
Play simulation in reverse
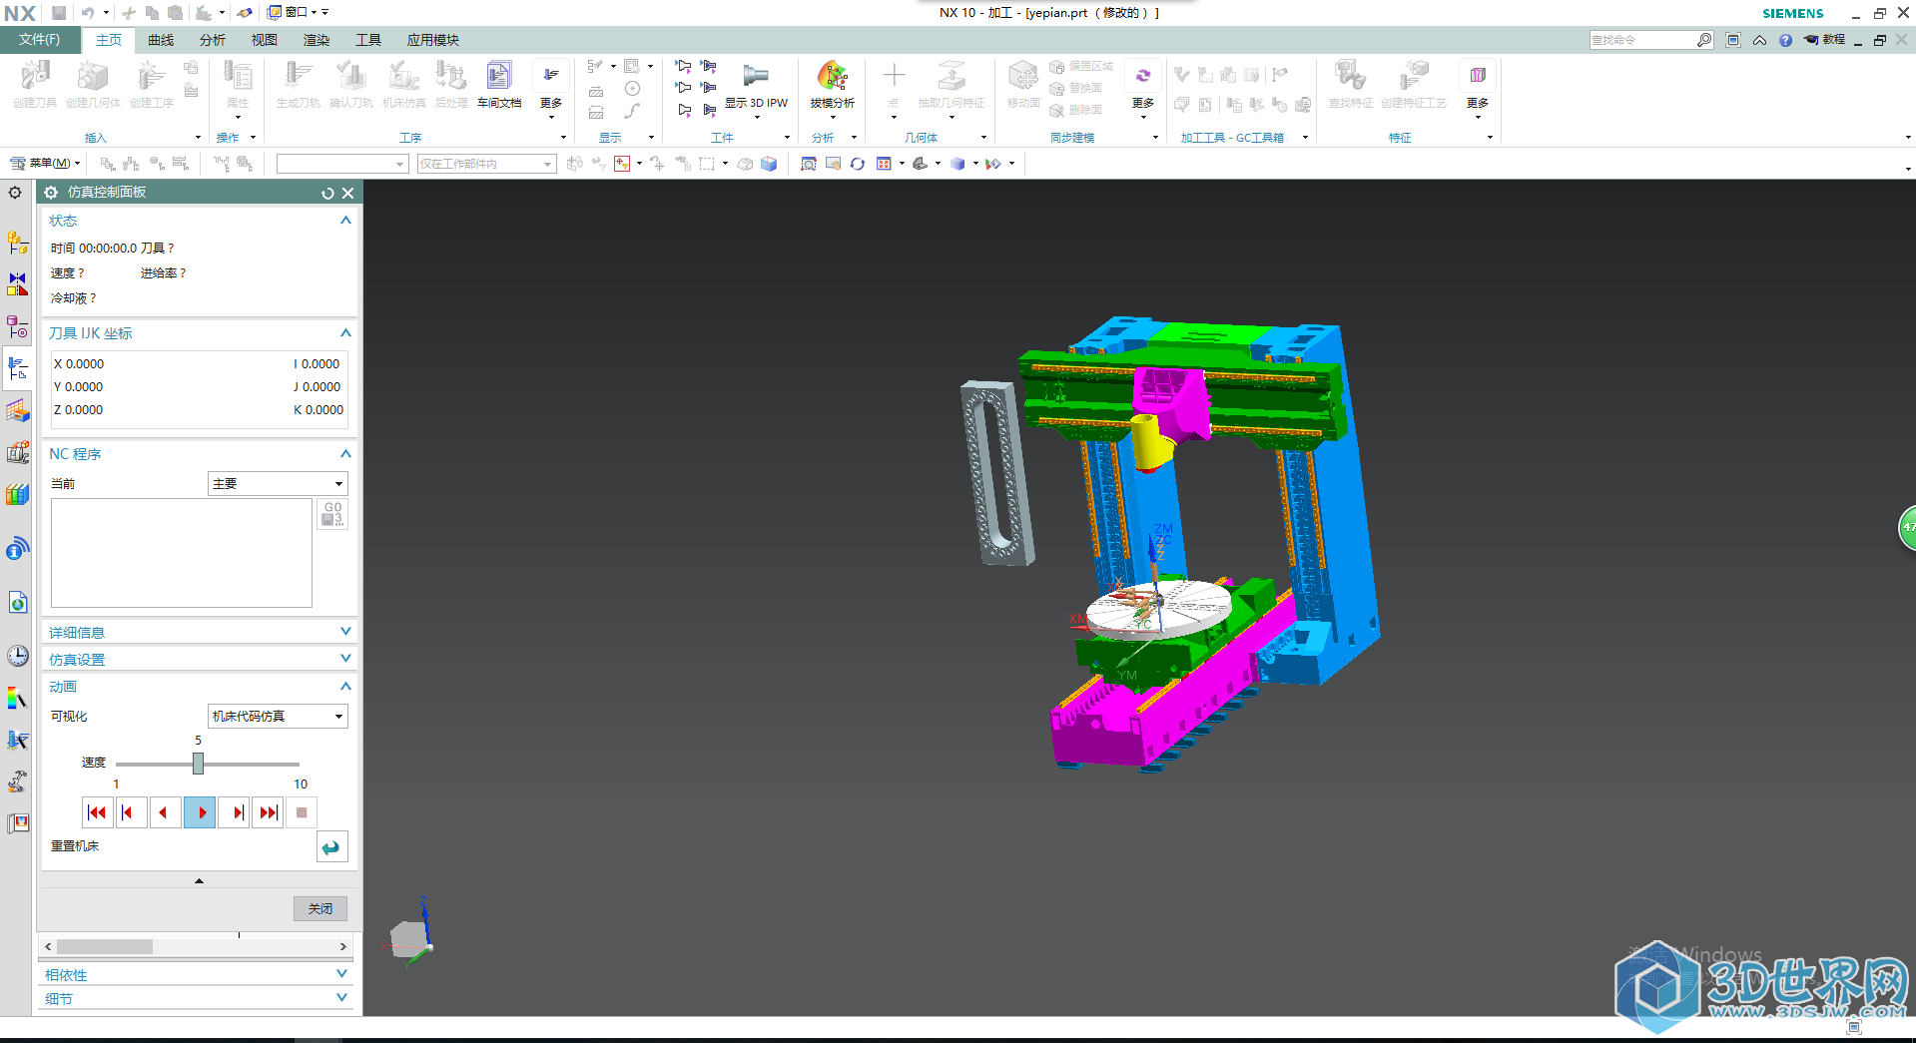click(165, 812)
